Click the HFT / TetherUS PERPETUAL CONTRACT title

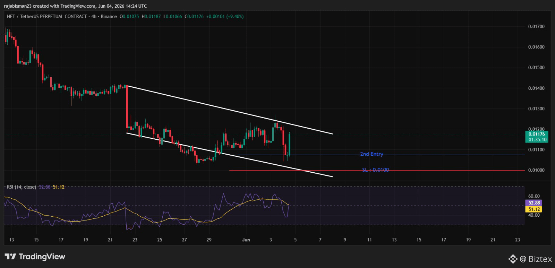coord(47,16)
